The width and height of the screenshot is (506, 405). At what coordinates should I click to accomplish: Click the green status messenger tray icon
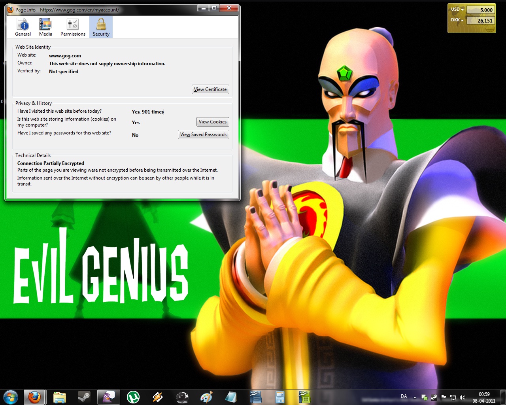coord(424,397)
